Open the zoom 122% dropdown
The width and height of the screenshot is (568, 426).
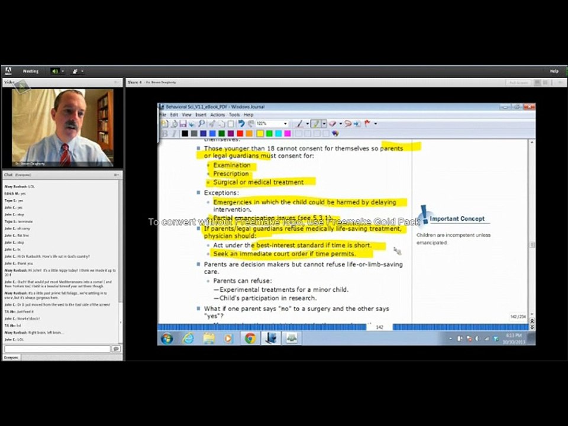pos(285,124)
